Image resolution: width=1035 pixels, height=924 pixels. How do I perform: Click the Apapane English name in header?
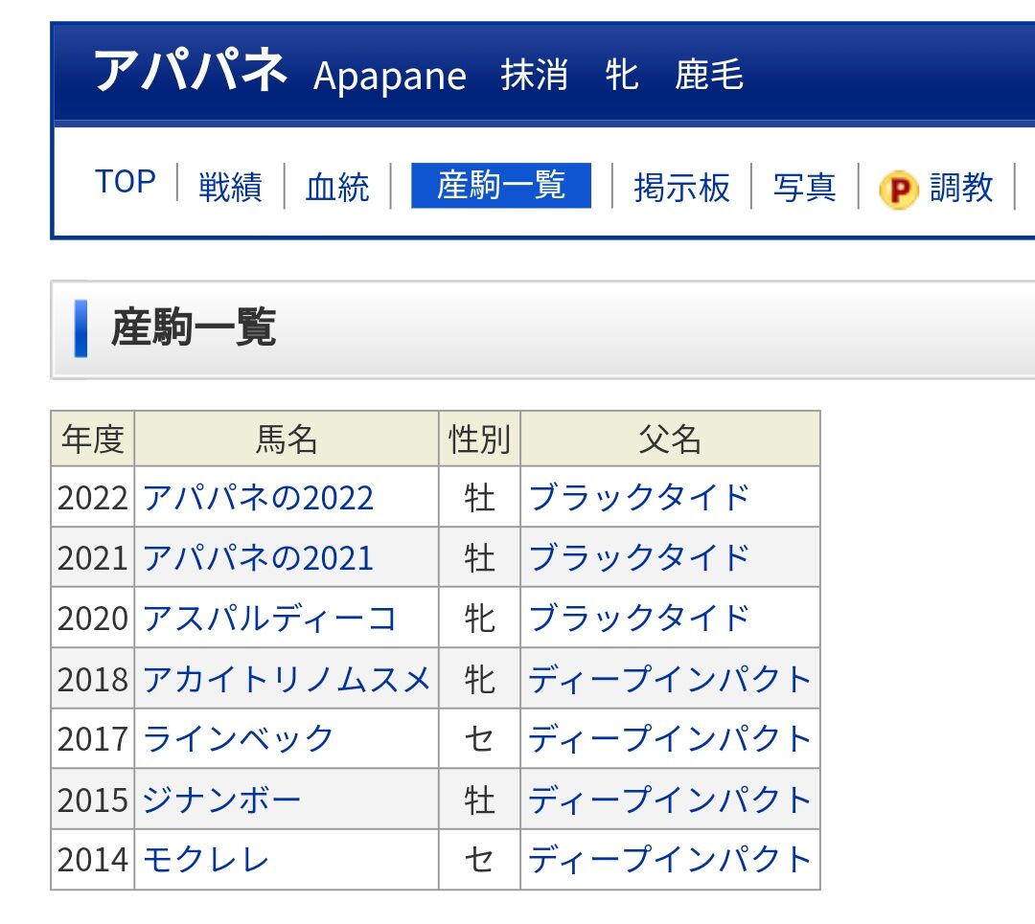[x=390, y=78]
